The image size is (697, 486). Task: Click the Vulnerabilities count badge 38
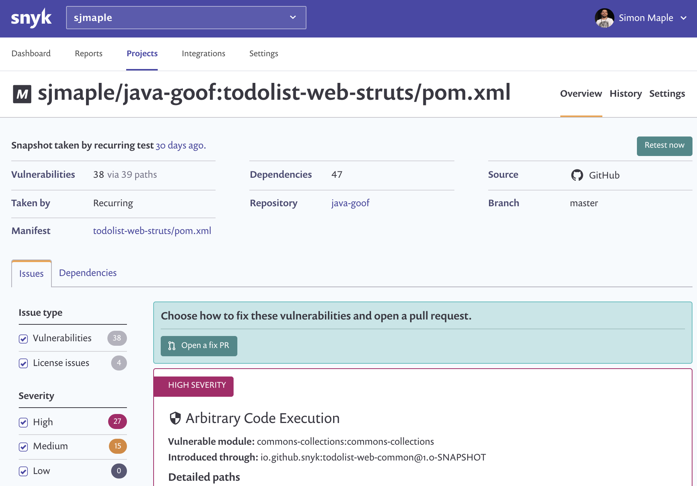pos(117,338)
